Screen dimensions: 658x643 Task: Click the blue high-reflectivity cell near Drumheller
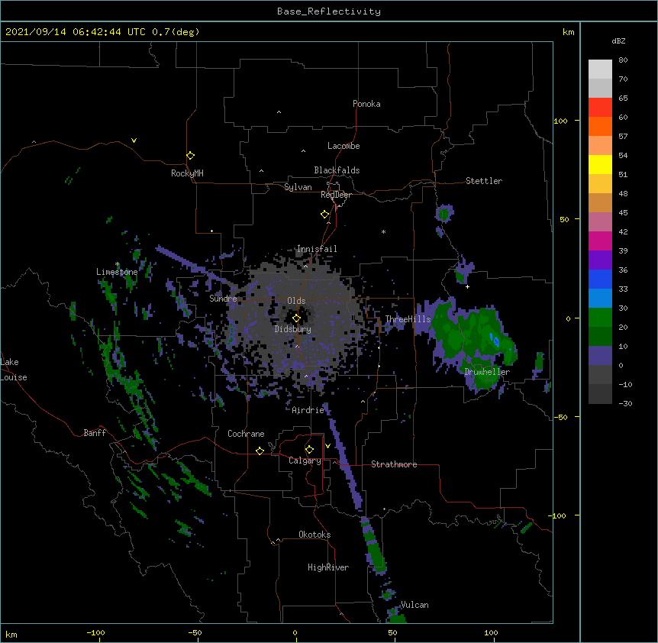tap(495, 341)
